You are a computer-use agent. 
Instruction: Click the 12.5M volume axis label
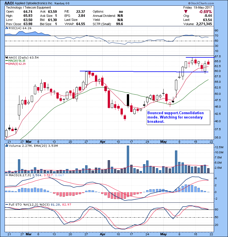219,147
